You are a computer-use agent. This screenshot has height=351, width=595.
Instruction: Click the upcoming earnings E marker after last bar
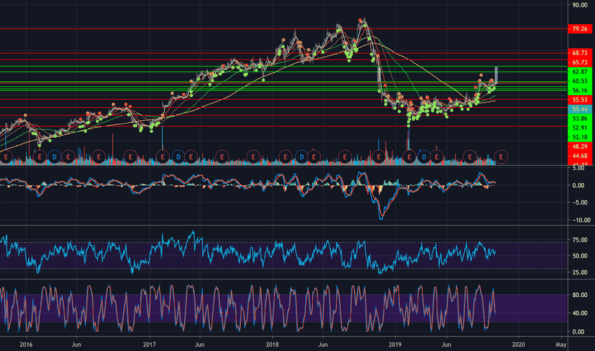501,157
